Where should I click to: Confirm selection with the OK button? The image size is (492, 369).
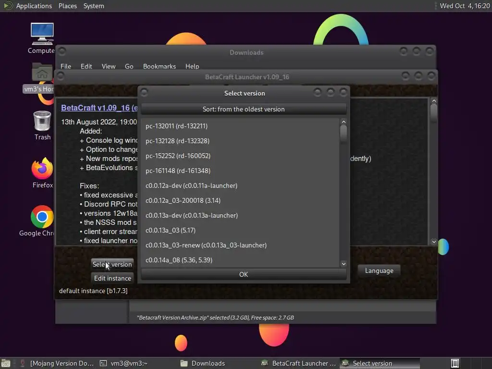(244, 274)
